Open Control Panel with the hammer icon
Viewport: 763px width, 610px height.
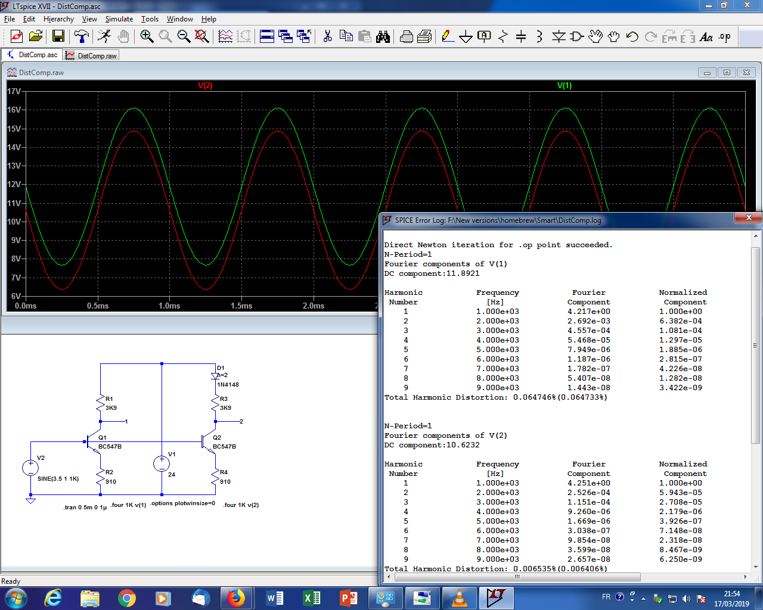coord(82,37)
